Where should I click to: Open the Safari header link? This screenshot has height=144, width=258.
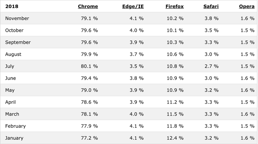211,6
